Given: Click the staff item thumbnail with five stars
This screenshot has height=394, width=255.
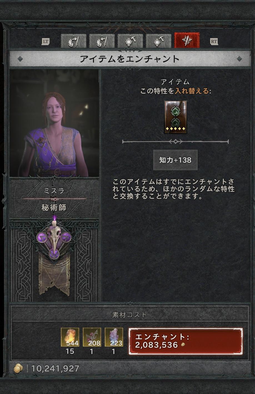Looking at the screenshot, I should tap(175, 117).
